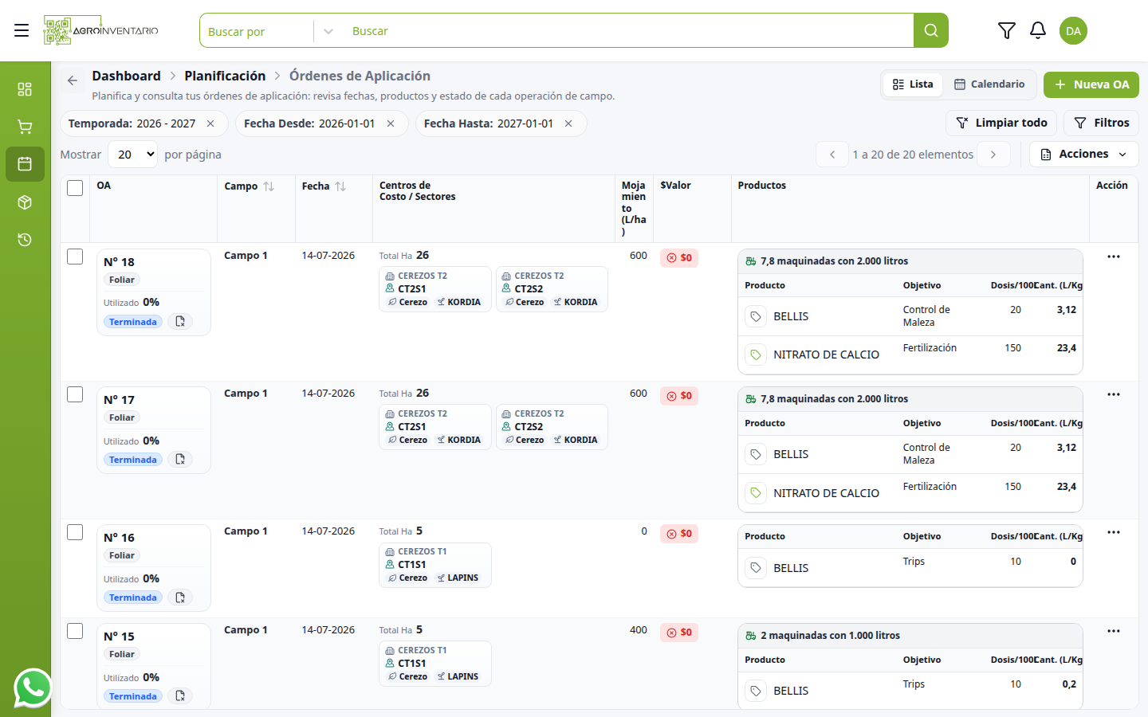Open the hamburger menu
The image size is (1148, 717).
click(x=22, y=30)
